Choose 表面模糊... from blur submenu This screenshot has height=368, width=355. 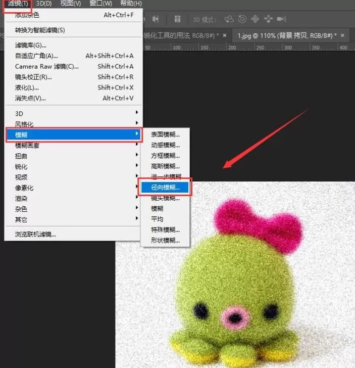[x=165, y=134]
